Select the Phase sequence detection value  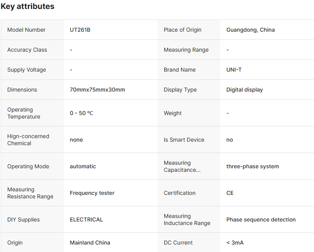point(261,220)
